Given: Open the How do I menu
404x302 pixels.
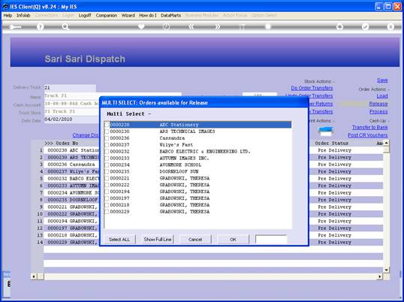Looking at the screenshot, I should point(148,16).
